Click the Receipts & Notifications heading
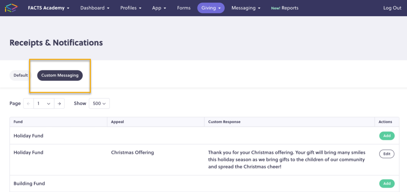Viewport: 407px width, 192px height. (x=56, y=43)
